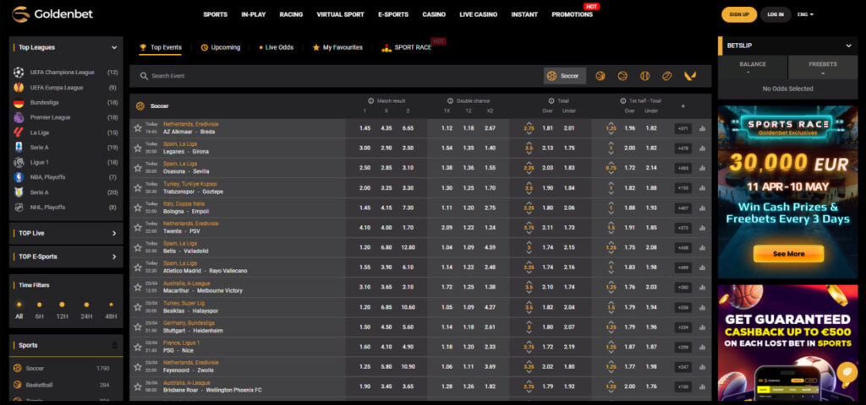Open statistics for AZ Alkmaar - Breda

[702, 128]
